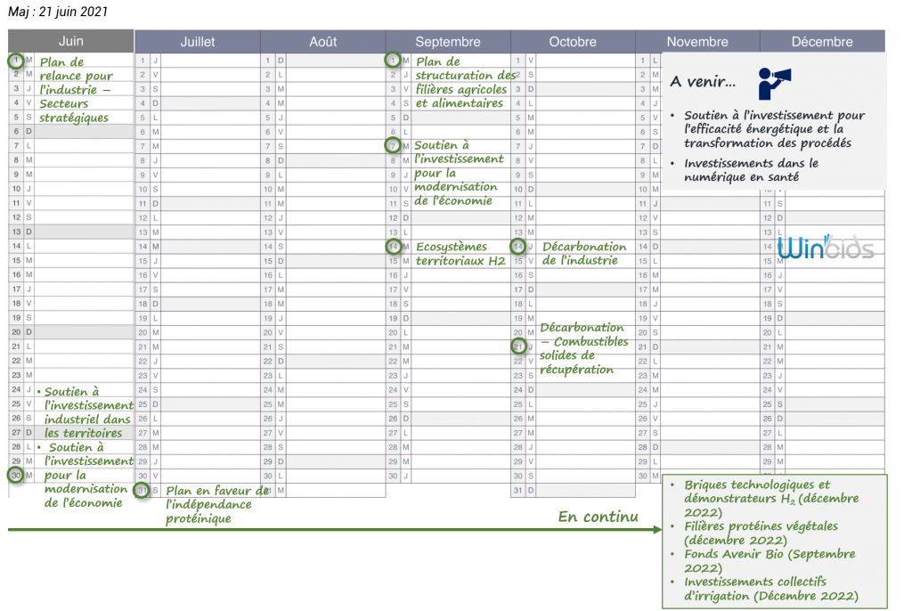Click the circled 21 in the Octobre column
The image size is (912, 611).
click(x=518, y=346)
